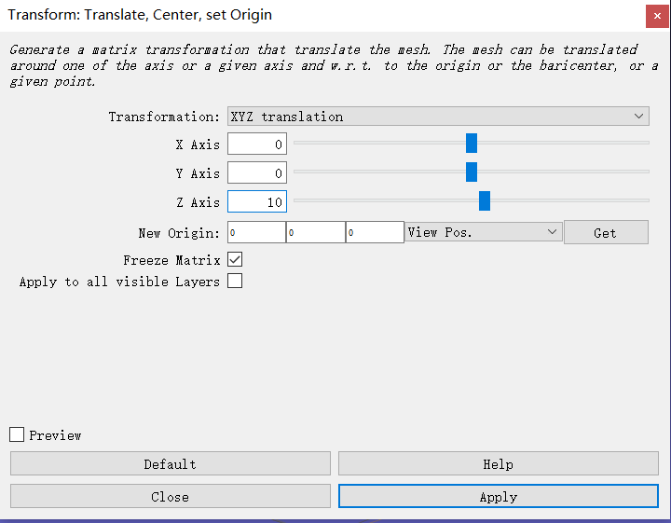Click the X Axis value field
The width and height of the screenshot is (671, 523).
point(257,145)
